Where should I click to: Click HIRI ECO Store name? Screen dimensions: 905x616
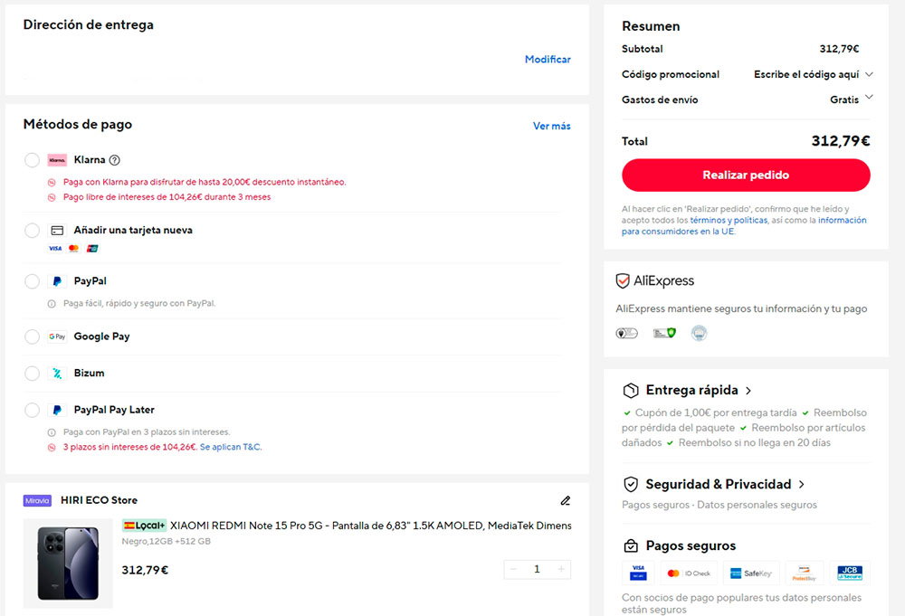[x=100, y=500]
